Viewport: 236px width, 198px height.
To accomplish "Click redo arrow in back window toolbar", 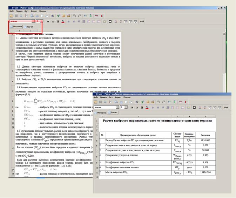I will click(x=80, y=16).
